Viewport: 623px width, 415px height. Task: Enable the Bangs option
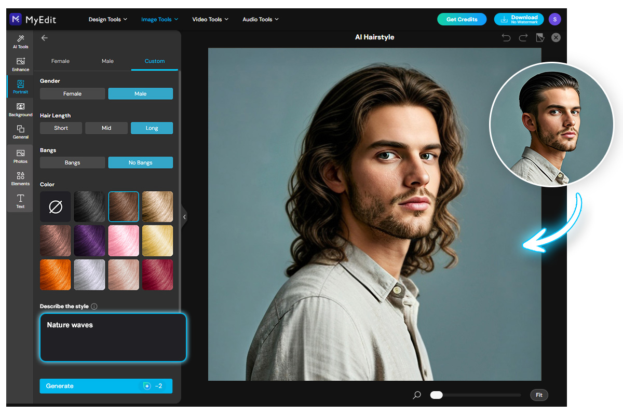(72, 162)
